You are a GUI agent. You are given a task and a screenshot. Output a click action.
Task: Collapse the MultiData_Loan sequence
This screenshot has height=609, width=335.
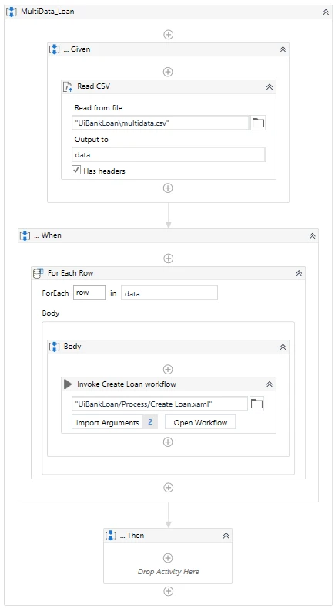(x=326, y=12)
